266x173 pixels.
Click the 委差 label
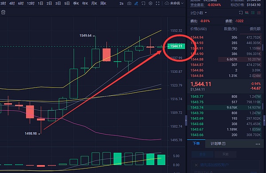click(229, 21)
